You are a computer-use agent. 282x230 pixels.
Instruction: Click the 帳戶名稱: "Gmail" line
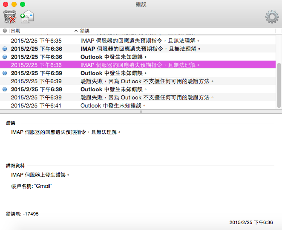pyautogui.click(x=31, y=186)
